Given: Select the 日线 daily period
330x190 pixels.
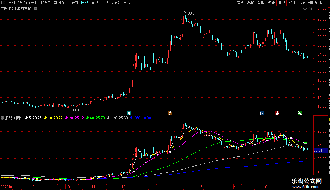Looking at the screenshot, I should point(85,3).
